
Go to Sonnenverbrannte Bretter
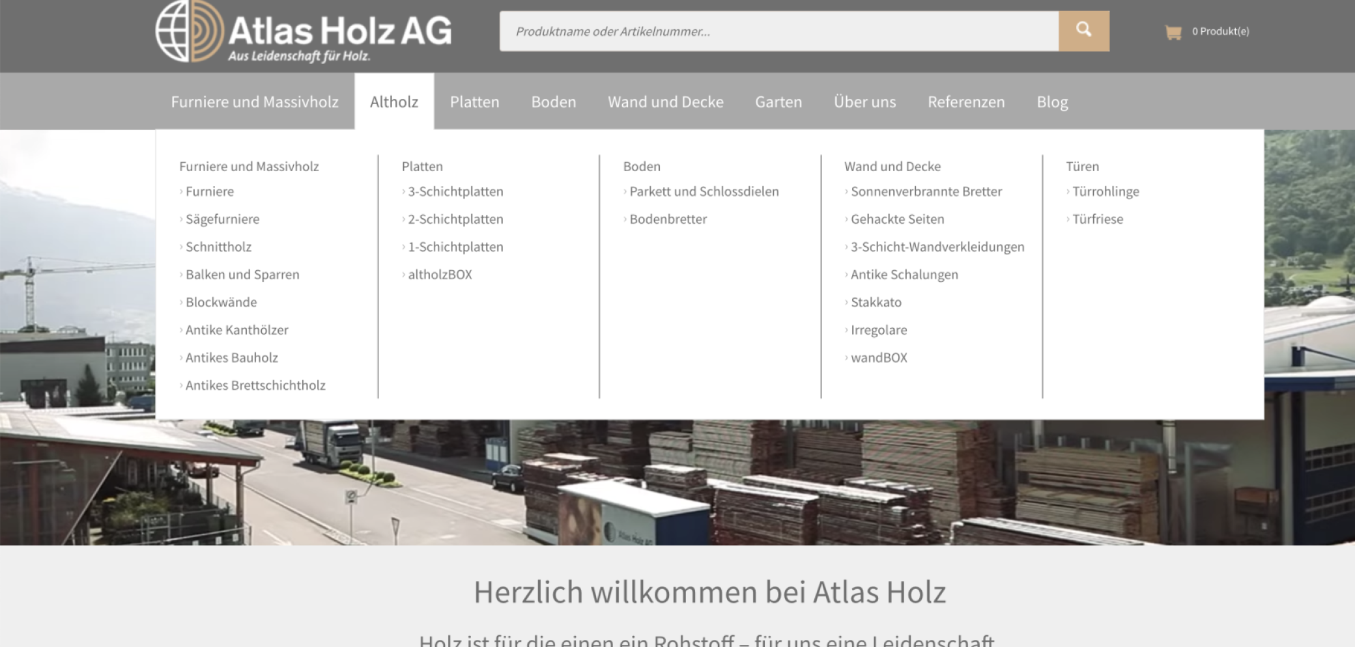click(x=926, y=191)
